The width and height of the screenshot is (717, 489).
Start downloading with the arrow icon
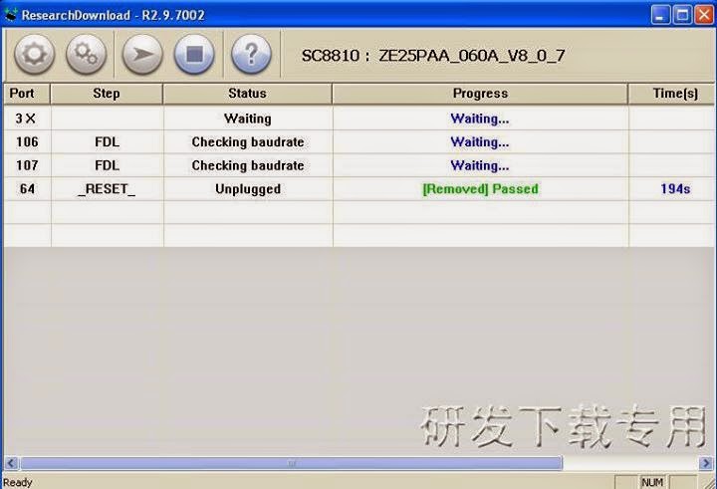pyautogui.click(x=142, y=55)
